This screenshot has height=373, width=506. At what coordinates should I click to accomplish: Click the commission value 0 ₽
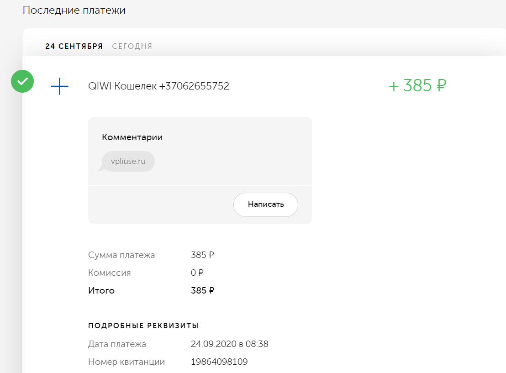197,273
